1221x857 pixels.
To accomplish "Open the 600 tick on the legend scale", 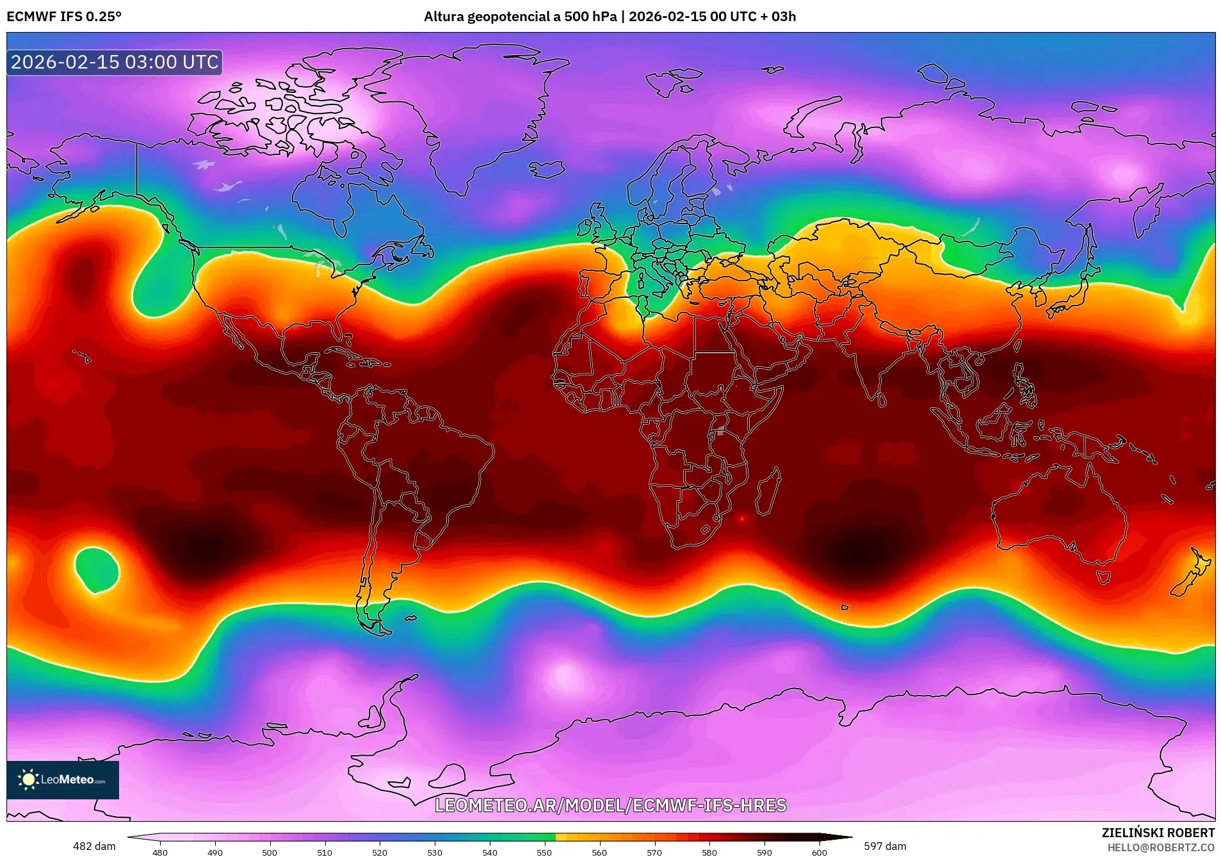I will [x=820, y=853].
